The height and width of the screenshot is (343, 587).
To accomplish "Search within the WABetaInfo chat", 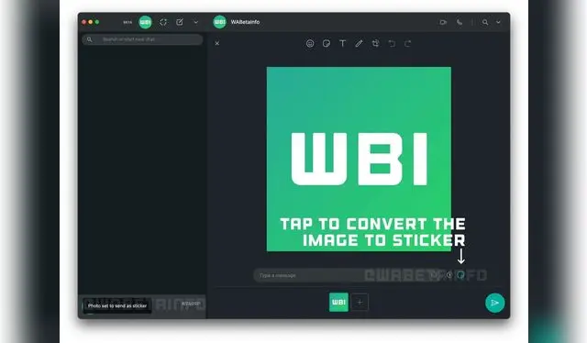I will tap(485, 22).
